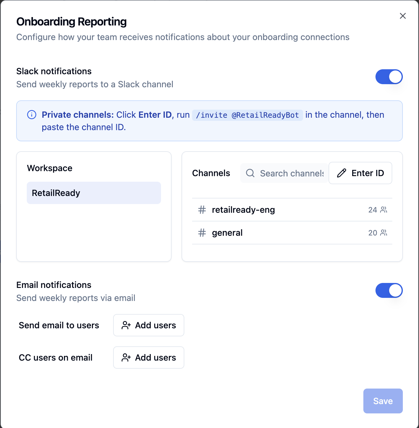
Task: Open the Enter ID button
Action: pos(360,173)
